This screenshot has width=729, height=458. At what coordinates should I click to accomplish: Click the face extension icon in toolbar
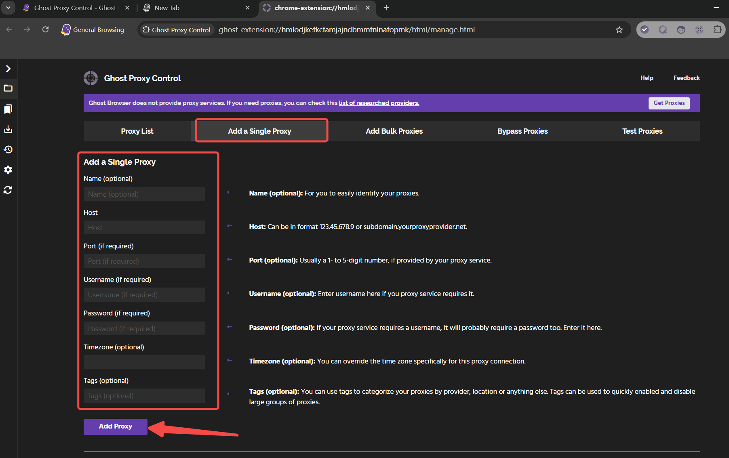(x=681, y=29)
